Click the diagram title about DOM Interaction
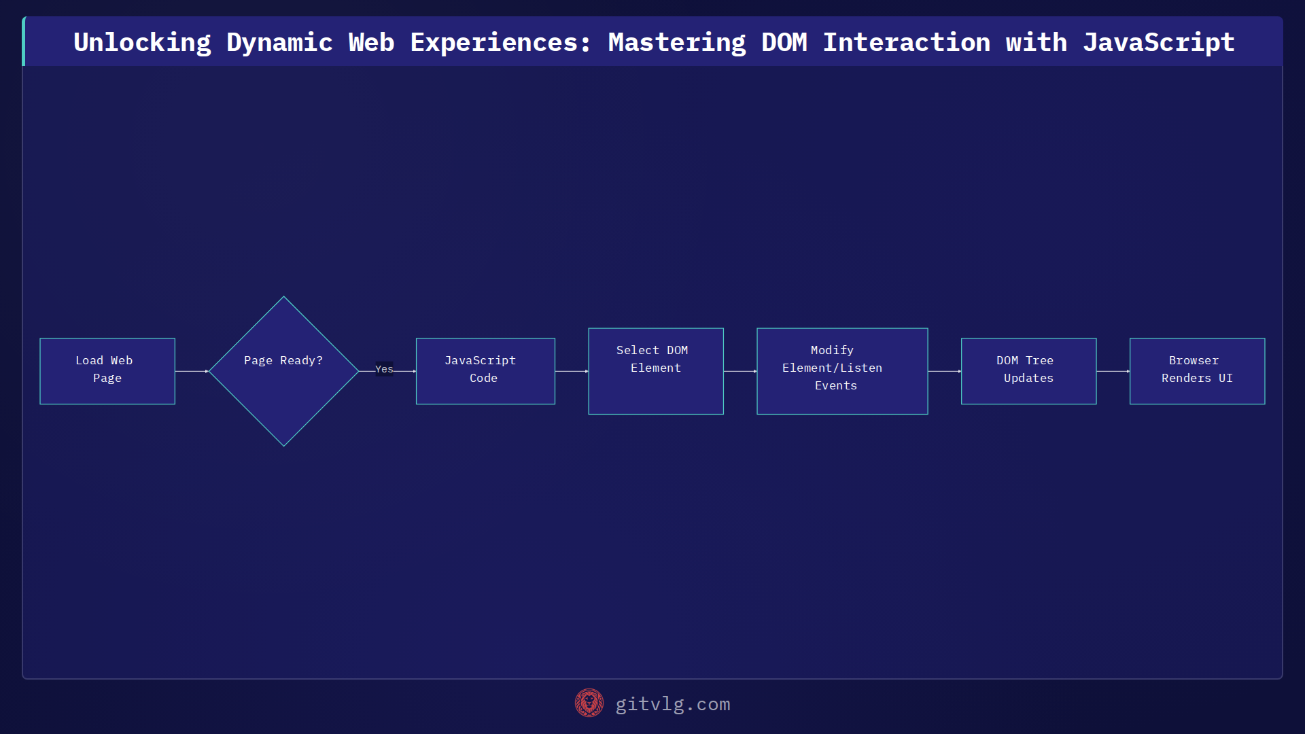The image size is (1305, 734). click(x=654, y=42)
